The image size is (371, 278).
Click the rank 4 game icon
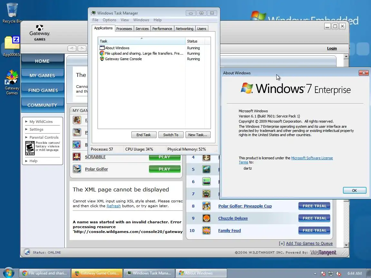206,157
